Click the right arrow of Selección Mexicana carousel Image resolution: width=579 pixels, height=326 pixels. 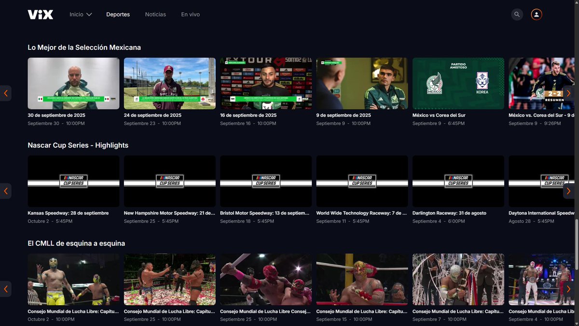[568, 93]
